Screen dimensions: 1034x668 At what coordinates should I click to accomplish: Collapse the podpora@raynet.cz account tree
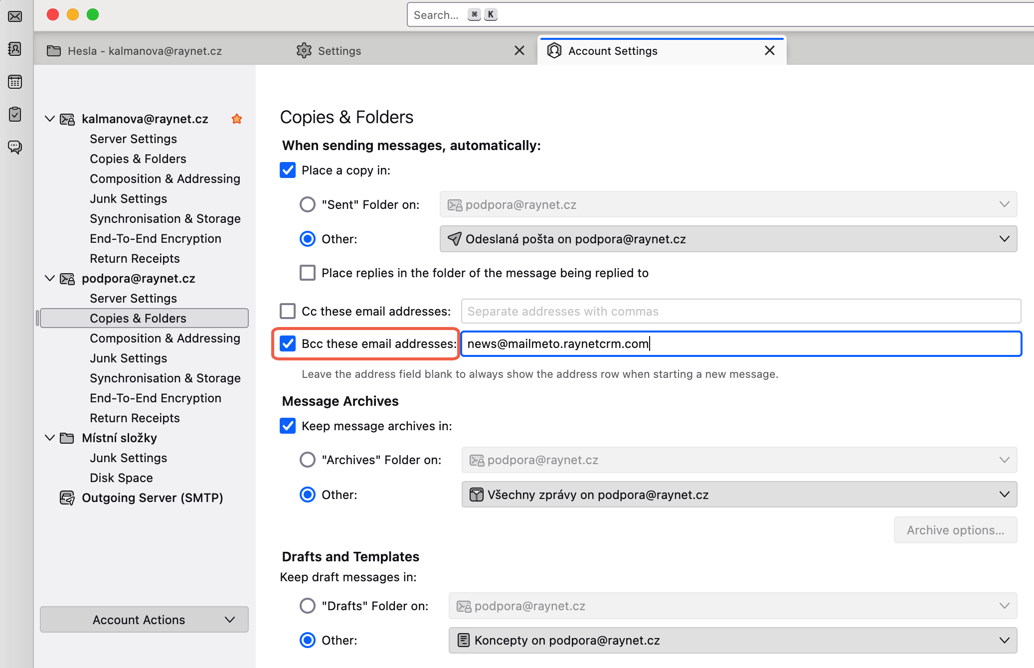coord(49,278)
